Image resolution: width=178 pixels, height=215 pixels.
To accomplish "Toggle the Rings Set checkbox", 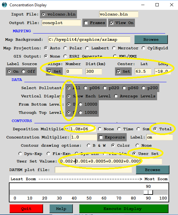I will coord(49,71).
